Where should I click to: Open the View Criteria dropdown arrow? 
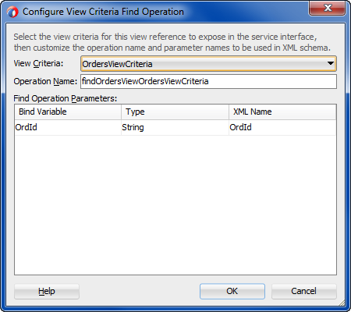pos(331,63)
